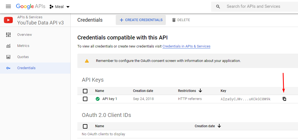This screenshot has width=298, height=140.
Task: Click the No OAuth clients to display text
Action: click(x=104, y=134)
